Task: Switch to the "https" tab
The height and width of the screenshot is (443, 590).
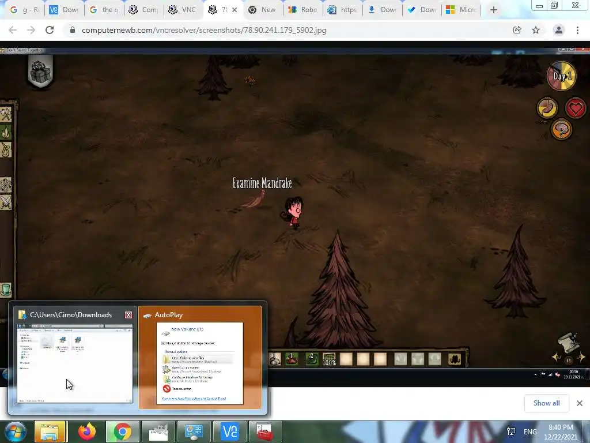Action: (342, 10)
